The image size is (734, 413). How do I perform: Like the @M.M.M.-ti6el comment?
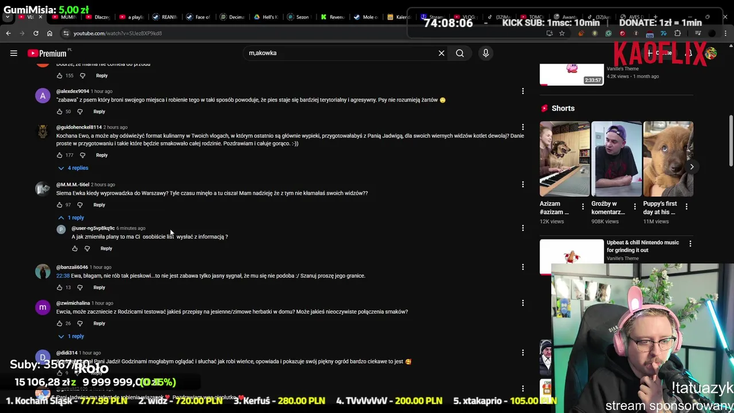pos(60,205)
